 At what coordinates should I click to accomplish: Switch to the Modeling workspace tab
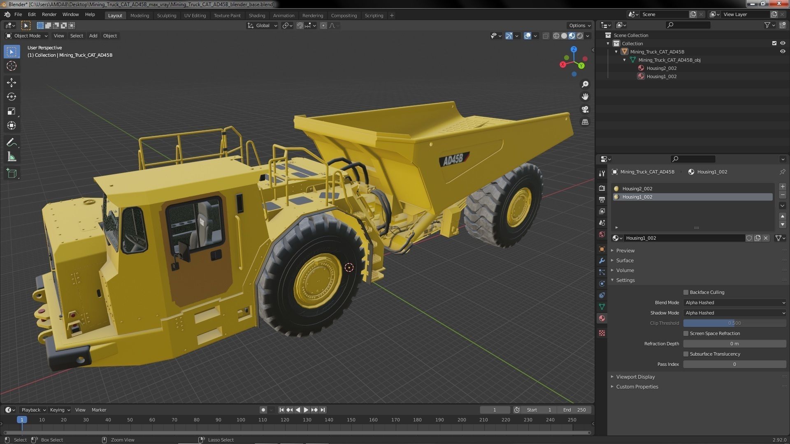(x=139, y=16)
